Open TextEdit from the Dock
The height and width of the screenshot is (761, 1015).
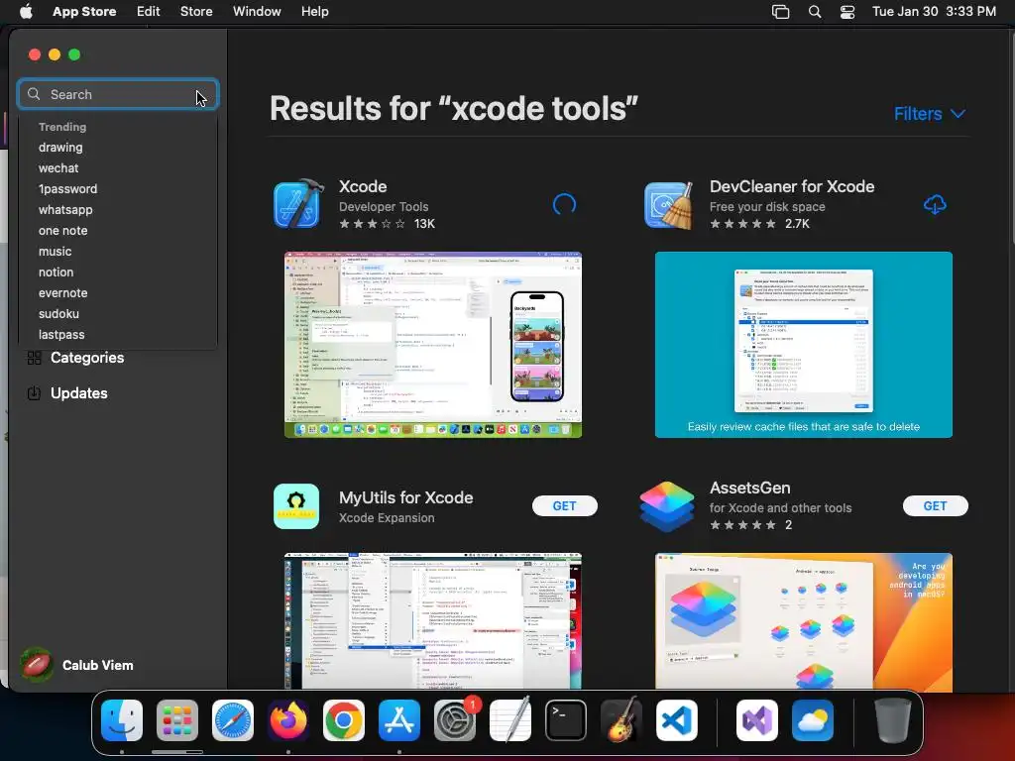tap(510, 720)
